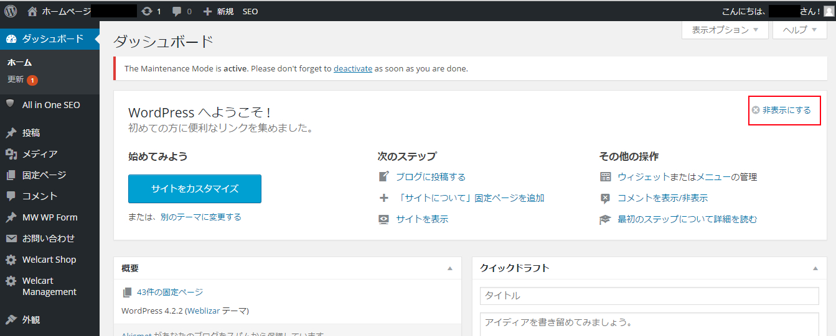Click the view-site icon beside サイトを表示

pyautogui.click(x=384, y=219)
